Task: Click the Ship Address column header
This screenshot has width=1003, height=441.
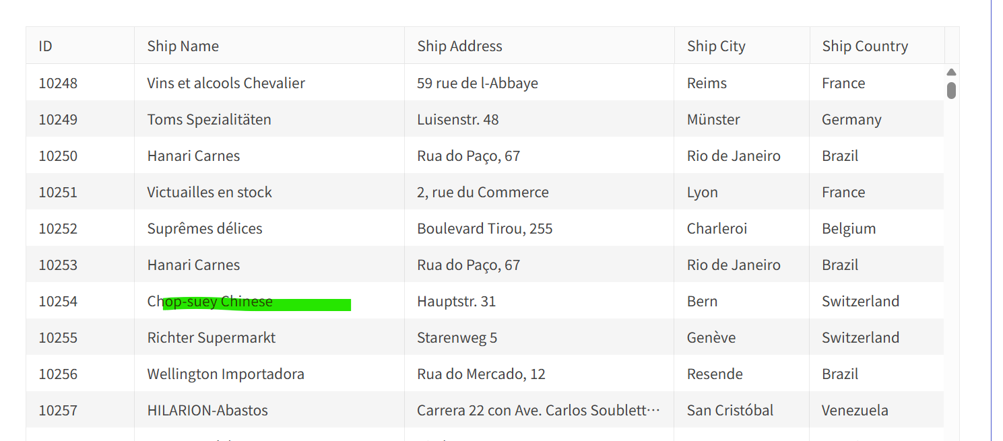Action: click(x=459, y=46)
